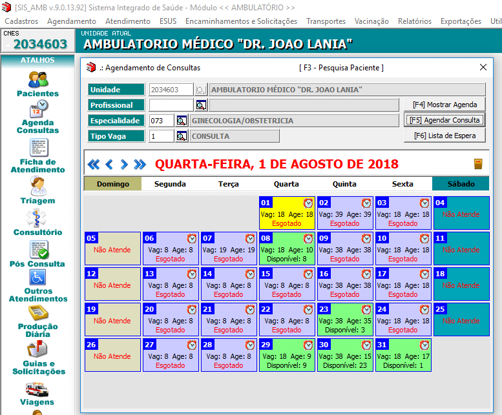
Task: Go back with the double left arrow
Action: [x=94, y=164]
